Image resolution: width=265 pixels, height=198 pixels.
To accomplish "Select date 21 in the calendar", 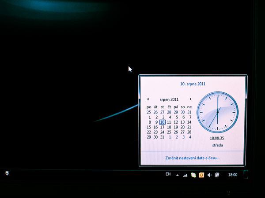I will click(189, 127).
